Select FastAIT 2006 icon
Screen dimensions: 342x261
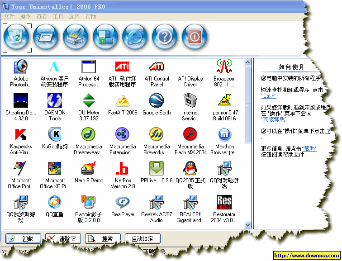tap(123, 100)
